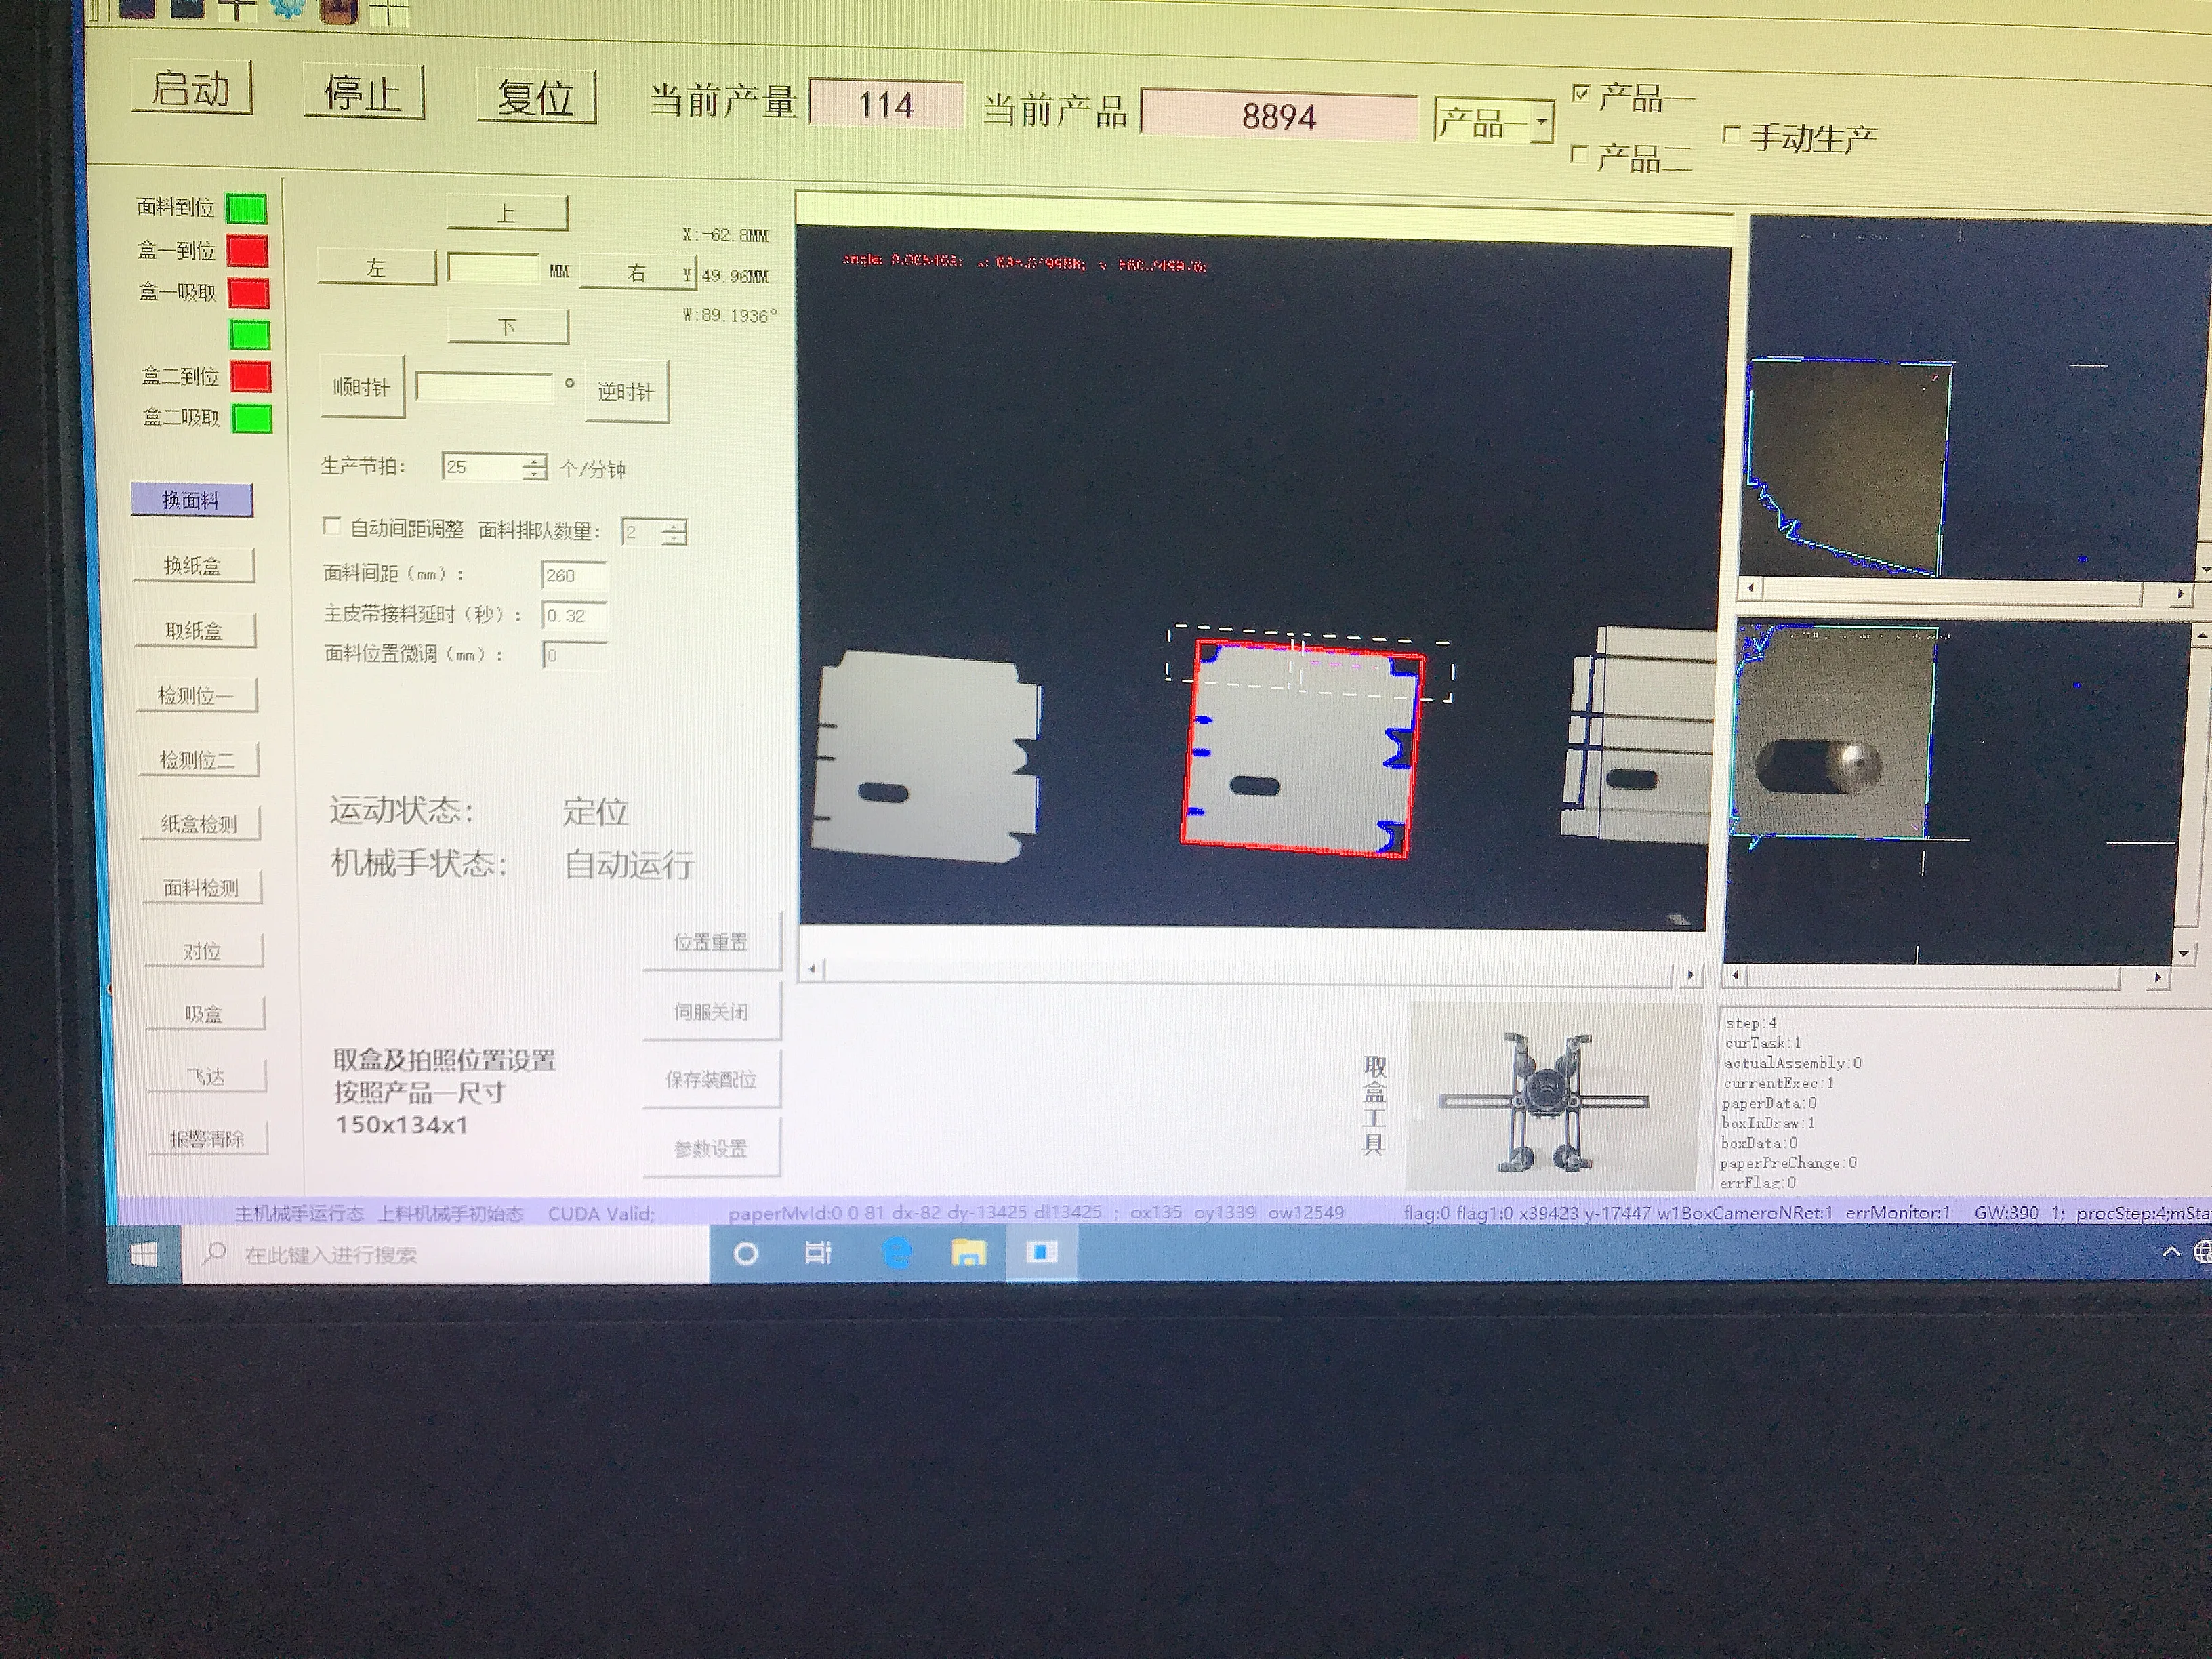The height and width of the screenshot is (1659, 2212).
Task: Enable the 手动生产 checkbox
Action: pyautogui.click(x=1732, y=135)
